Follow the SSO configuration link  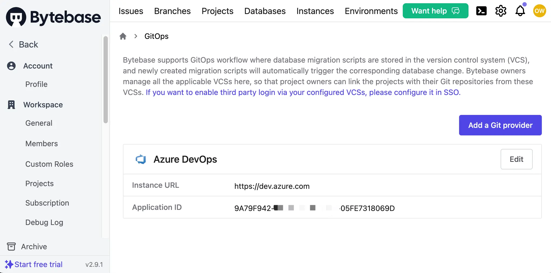(x=303, y=92)
